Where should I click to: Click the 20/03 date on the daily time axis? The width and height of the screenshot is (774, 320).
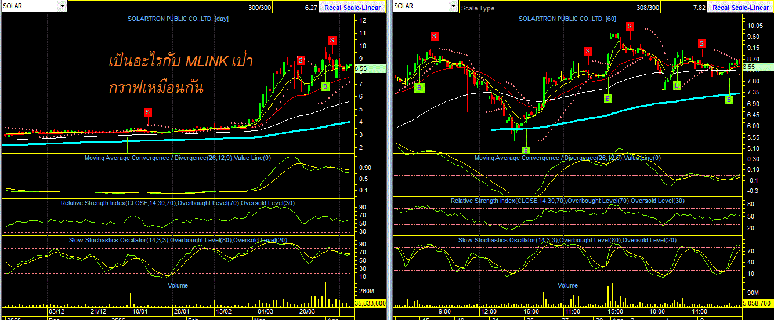click(308, 311)
